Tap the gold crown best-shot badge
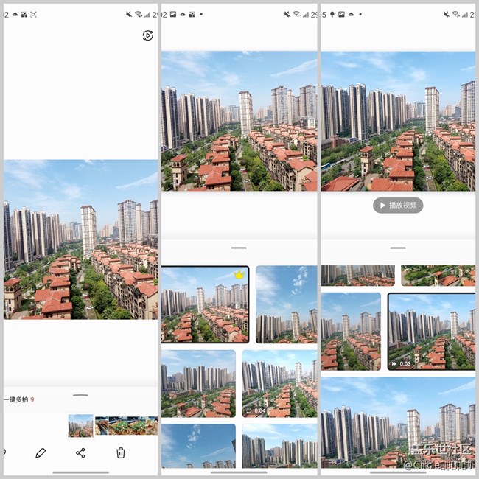This screenshot has height=479, width=479. (239, 275)
